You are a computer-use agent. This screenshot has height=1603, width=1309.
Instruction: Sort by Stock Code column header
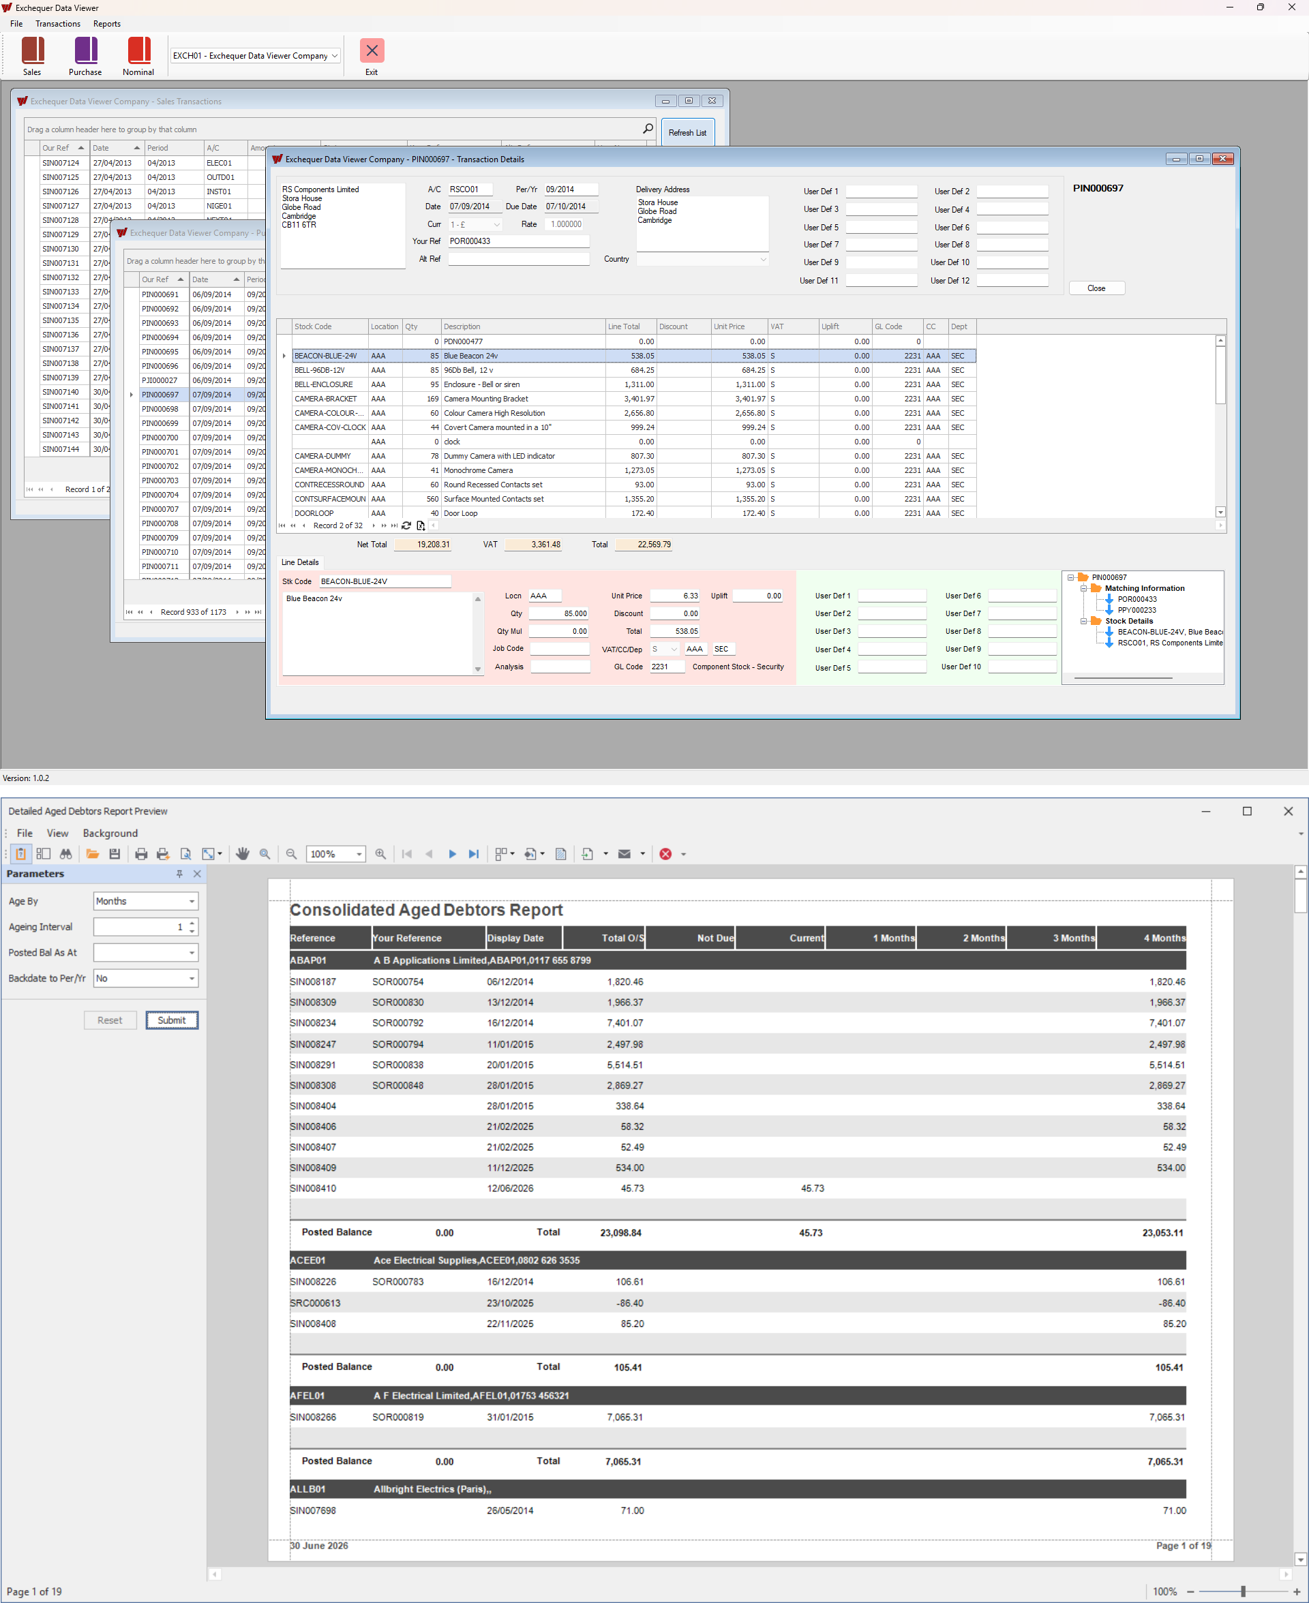[x=329, y=326]
